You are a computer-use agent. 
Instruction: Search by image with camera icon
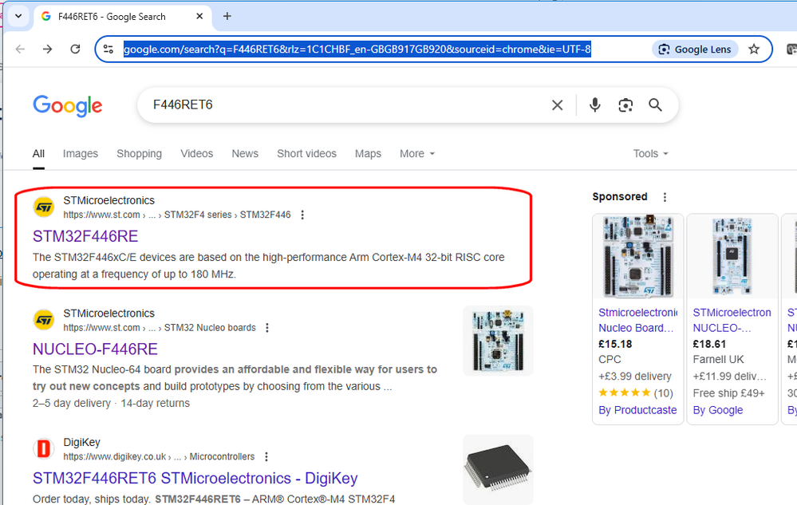625,105
